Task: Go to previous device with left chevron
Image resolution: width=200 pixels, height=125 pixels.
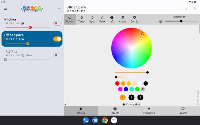Action: click(x=187, y=9)
